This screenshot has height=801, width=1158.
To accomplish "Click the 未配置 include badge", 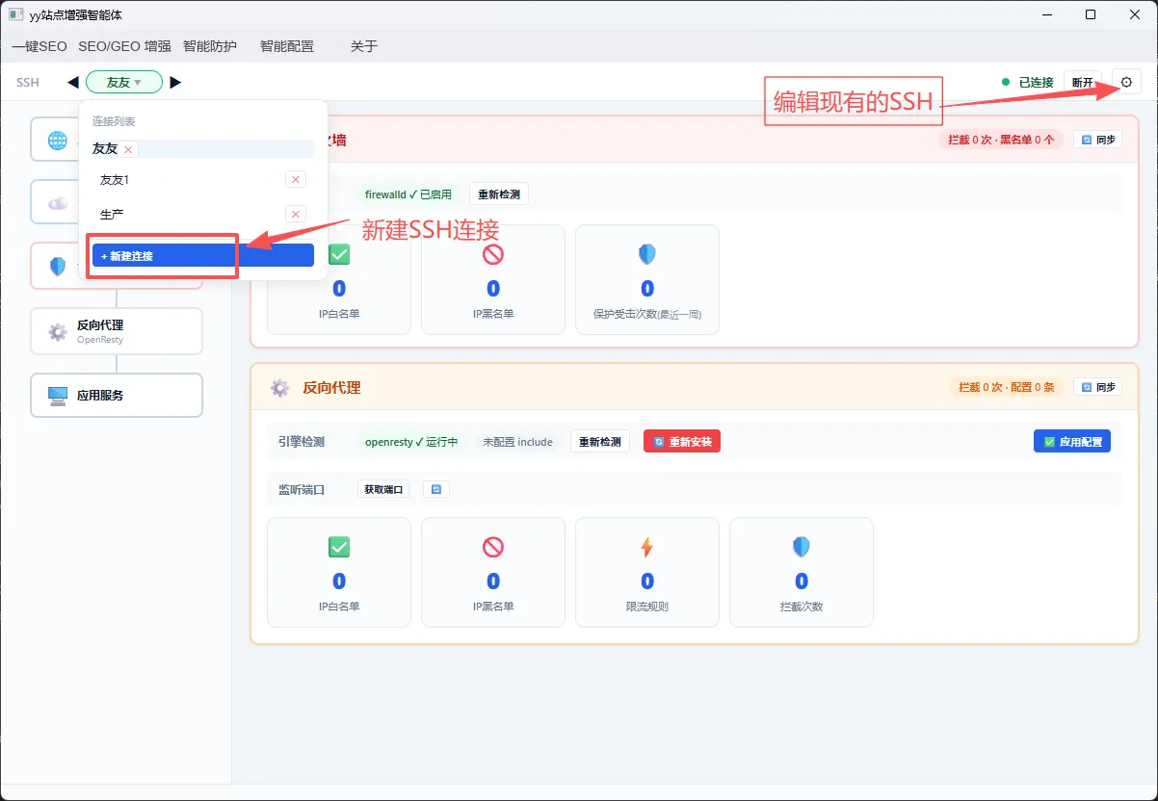I will 517,442.
